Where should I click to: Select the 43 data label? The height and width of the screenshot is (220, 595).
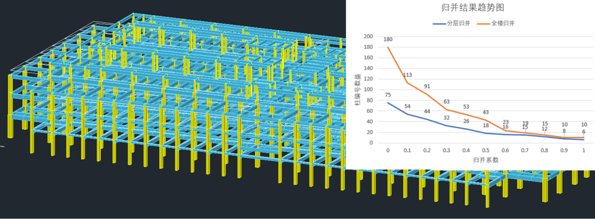coord(486,112)
